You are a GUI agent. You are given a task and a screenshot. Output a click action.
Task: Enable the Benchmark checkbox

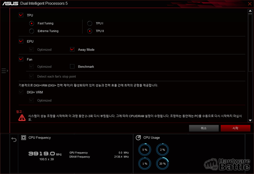click(x=72, y=66)
